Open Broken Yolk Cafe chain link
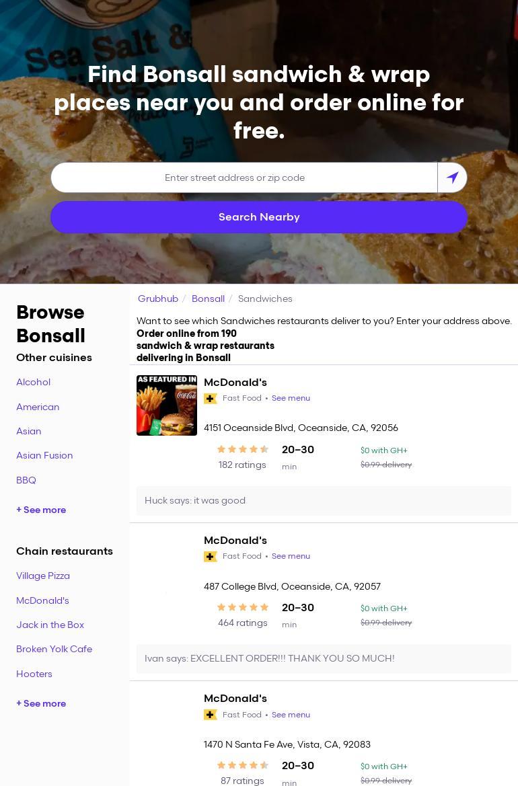Image resolution: width=518 pixels, height=786 pixels. click(54, 649)
